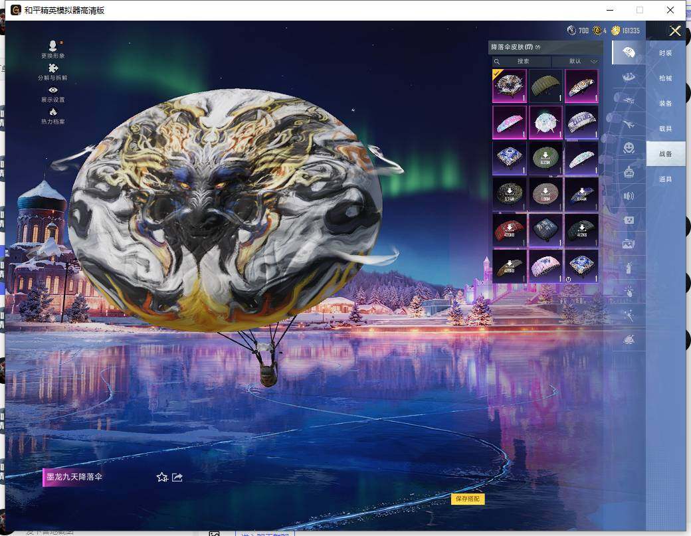Switch to the 装备 tab
Viewport: 691px width, 536px height.
coord(666,104)
